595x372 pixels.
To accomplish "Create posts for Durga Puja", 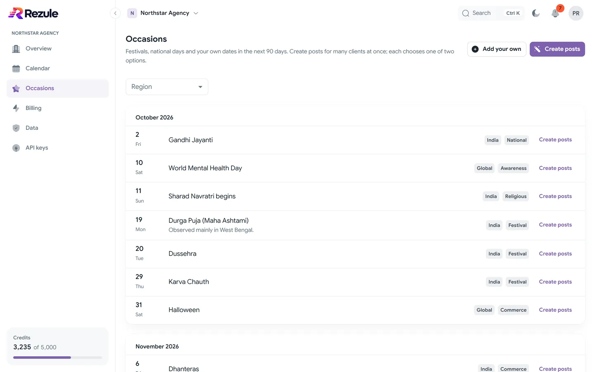I will (555, 225).
